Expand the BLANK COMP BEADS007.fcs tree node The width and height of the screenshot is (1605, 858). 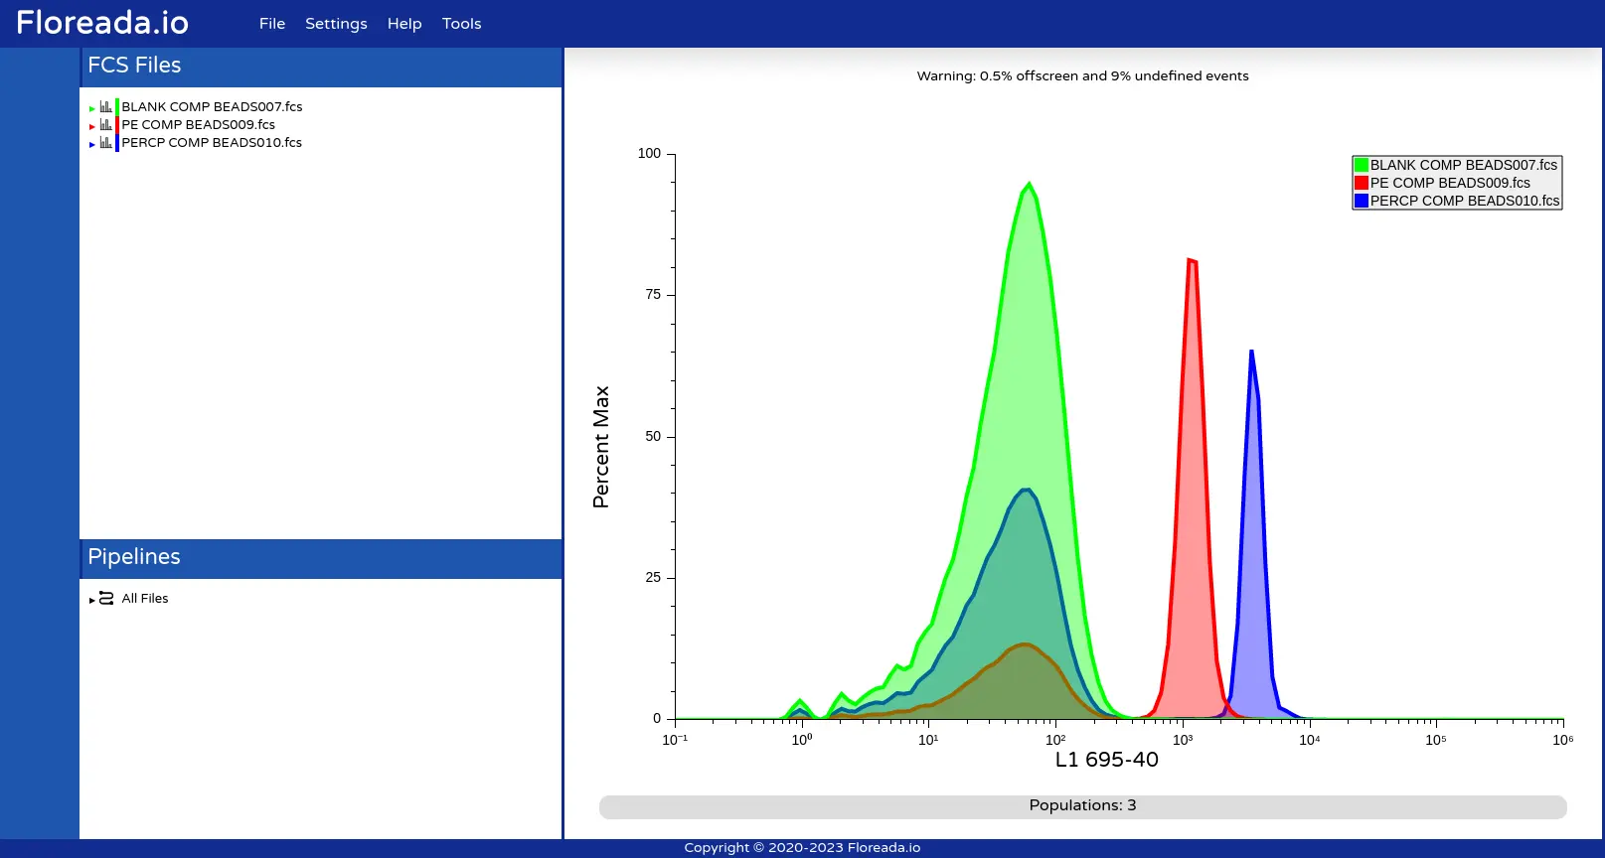92,108
